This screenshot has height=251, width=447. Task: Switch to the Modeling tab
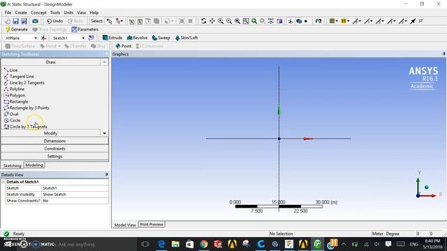34,165
